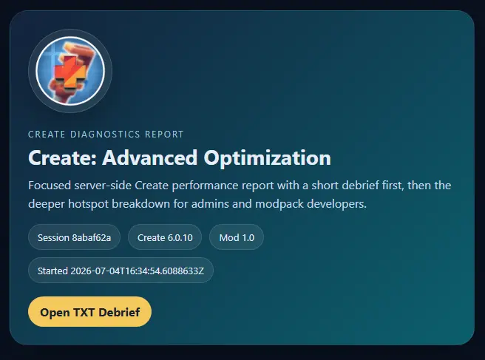Image resolution: width=485 pixels, height=360 pixels.
Task: Click the Create mod logo avatar
Action: [x=70, y=71]
